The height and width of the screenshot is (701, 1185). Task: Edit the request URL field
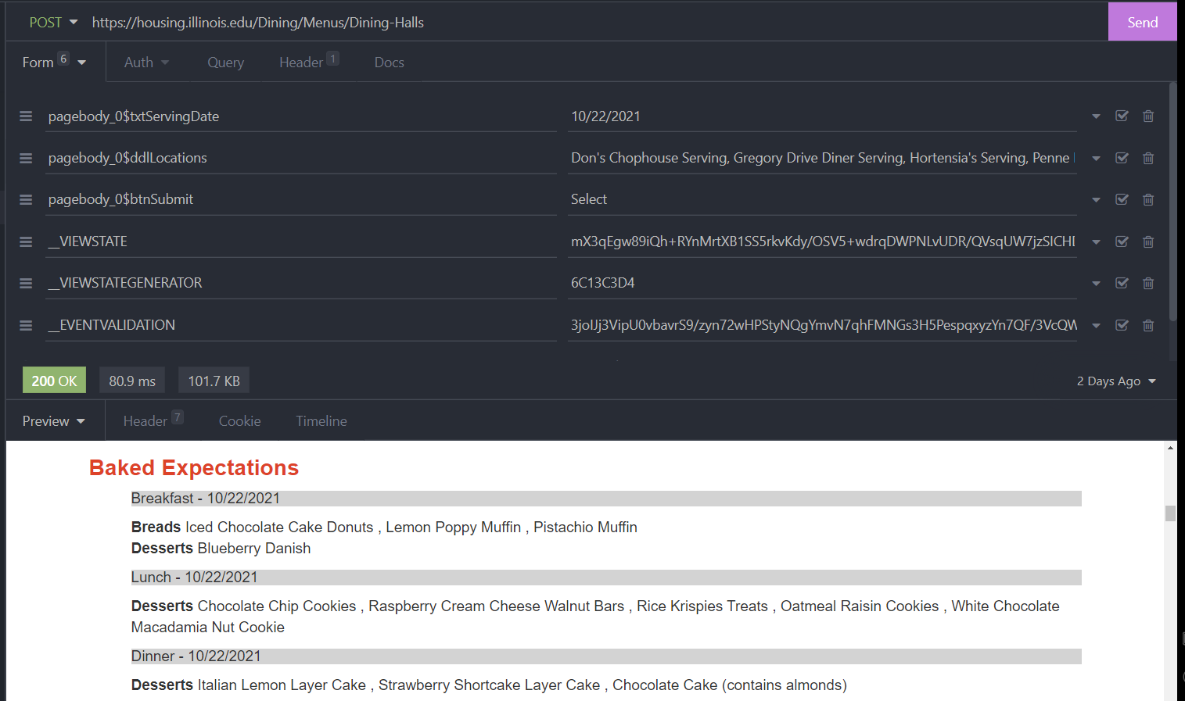594,23
